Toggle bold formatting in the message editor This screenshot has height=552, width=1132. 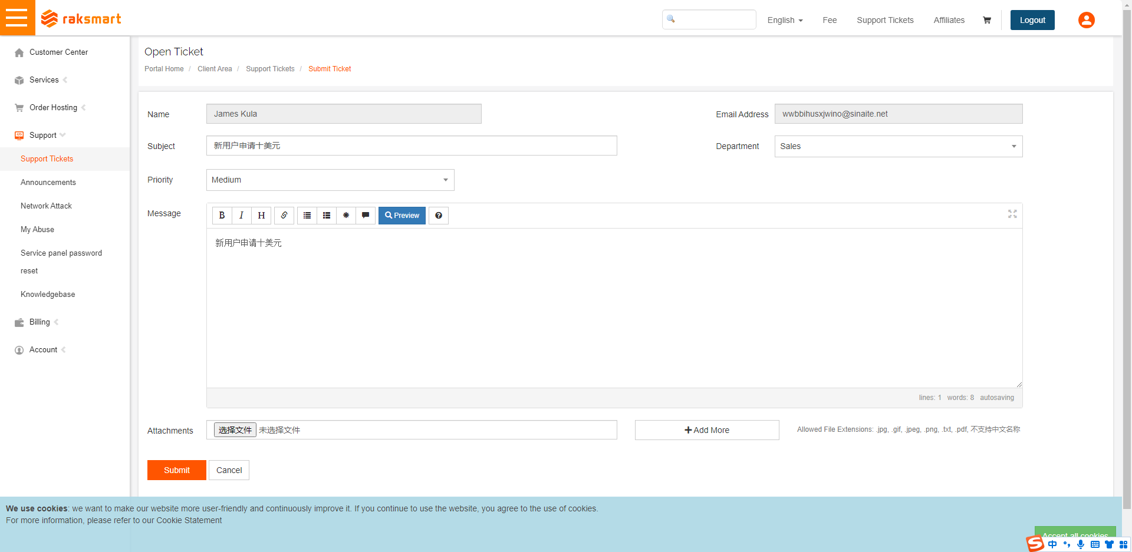222,216
